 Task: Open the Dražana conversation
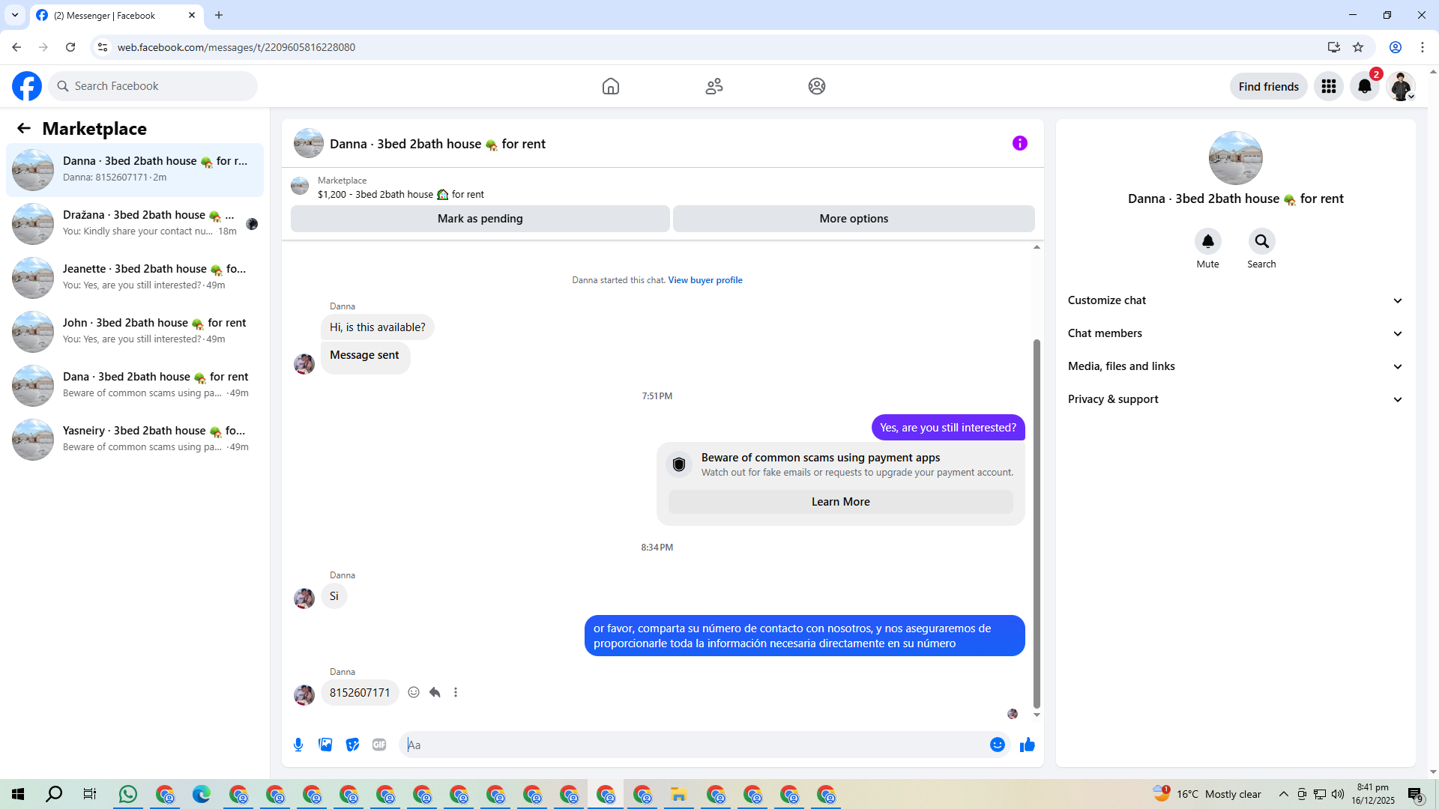135,224
